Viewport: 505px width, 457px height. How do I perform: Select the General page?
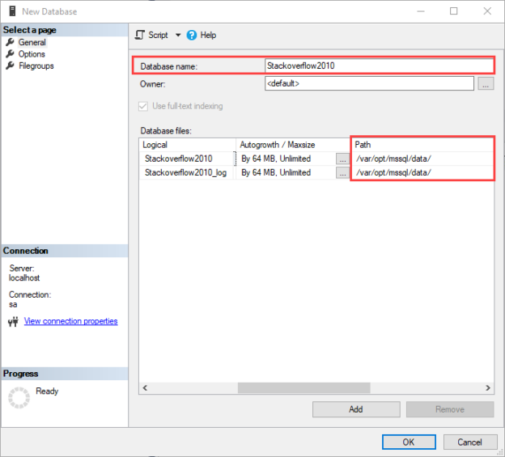coord(32,42)
